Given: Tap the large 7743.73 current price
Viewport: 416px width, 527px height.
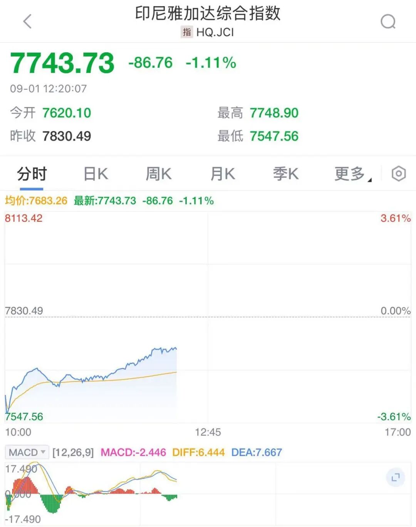Looking at the screenshot, I should pos(62,63).
